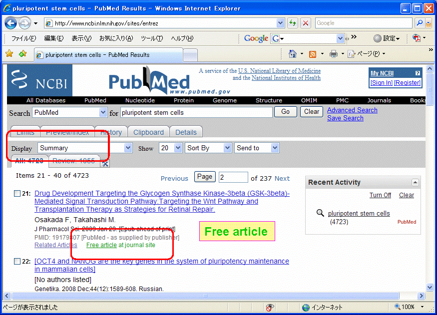437x315 pixels.
Task: Check the box for result 21
Action: pos(17,193)
